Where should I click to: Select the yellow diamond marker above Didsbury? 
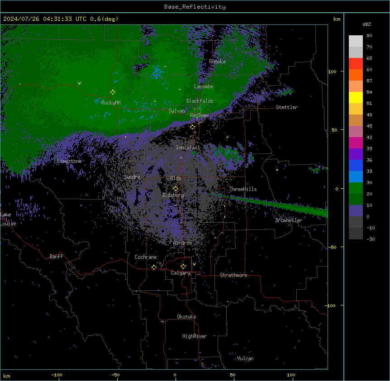(176, 189)
